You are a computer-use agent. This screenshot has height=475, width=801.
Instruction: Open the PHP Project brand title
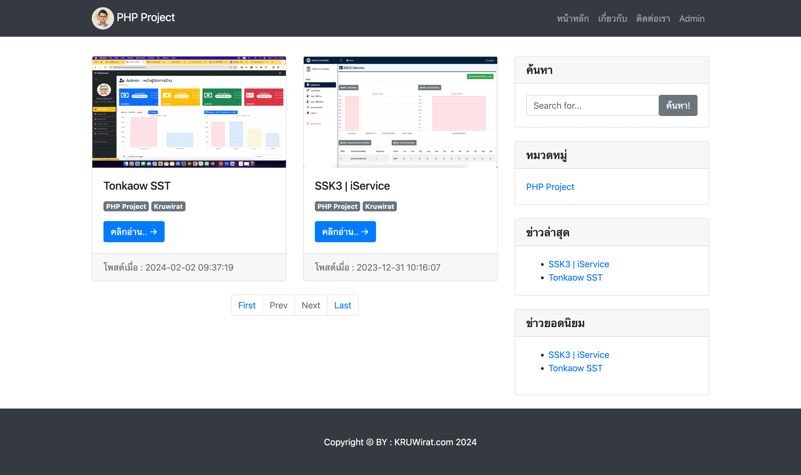(x=146, y=18)
